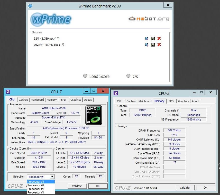The width and height of the screenshot is (220, 195).
Task: Click the Core Speed 2502.11 MHz field
Action: (39, 153)
